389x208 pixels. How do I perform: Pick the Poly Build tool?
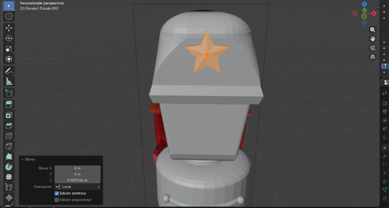(9, 156)
